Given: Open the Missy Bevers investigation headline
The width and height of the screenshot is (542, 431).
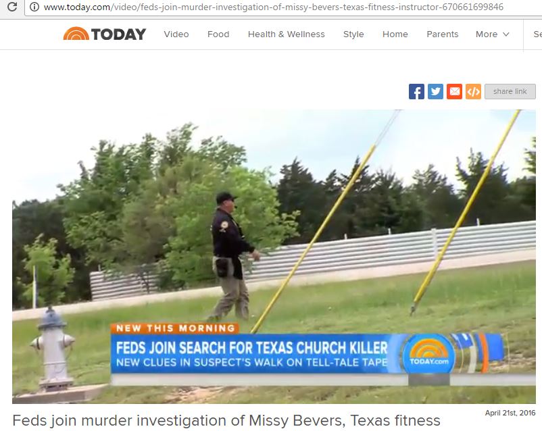Looking at the screenshot, I should coord(226,421).
